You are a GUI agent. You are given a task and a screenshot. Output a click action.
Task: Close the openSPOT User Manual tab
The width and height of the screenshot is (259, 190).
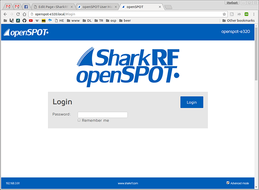pos(116,7)
